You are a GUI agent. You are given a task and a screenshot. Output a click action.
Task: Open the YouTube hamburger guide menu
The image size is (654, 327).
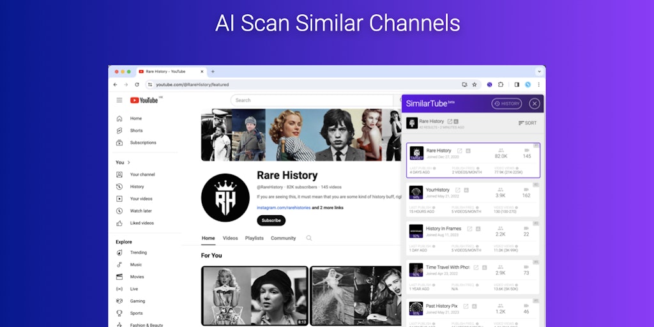pyautogui.click(x=119, y=100)
